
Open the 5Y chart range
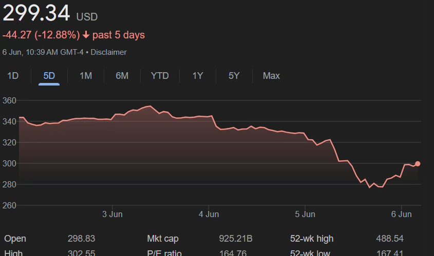234,76
